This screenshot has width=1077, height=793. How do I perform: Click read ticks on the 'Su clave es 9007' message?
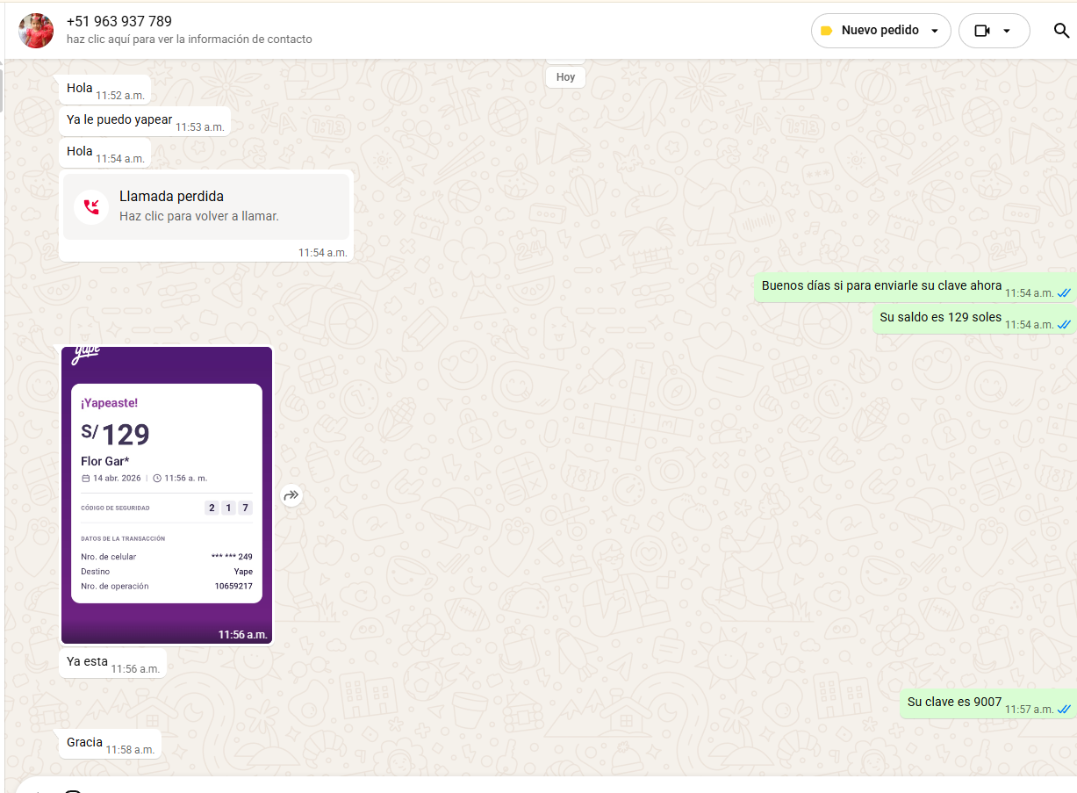click(1064, 709)
